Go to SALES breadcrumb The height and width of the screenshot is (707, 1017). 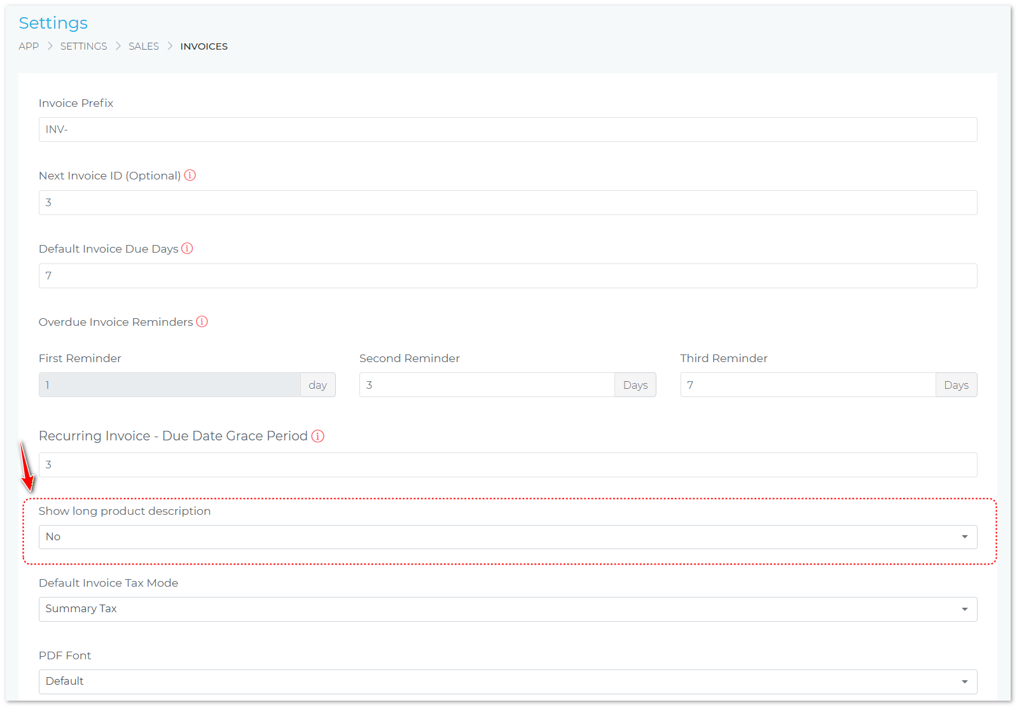pyautogui.click(x=144, y=46)
